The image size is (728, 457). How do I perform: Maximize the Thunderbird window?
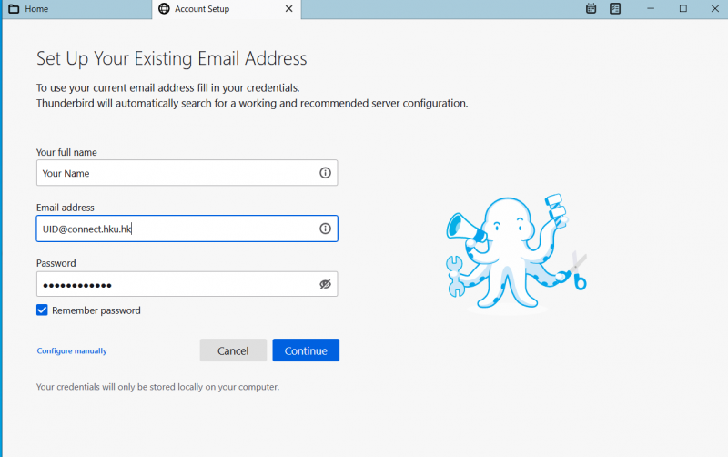pos(683,8)
